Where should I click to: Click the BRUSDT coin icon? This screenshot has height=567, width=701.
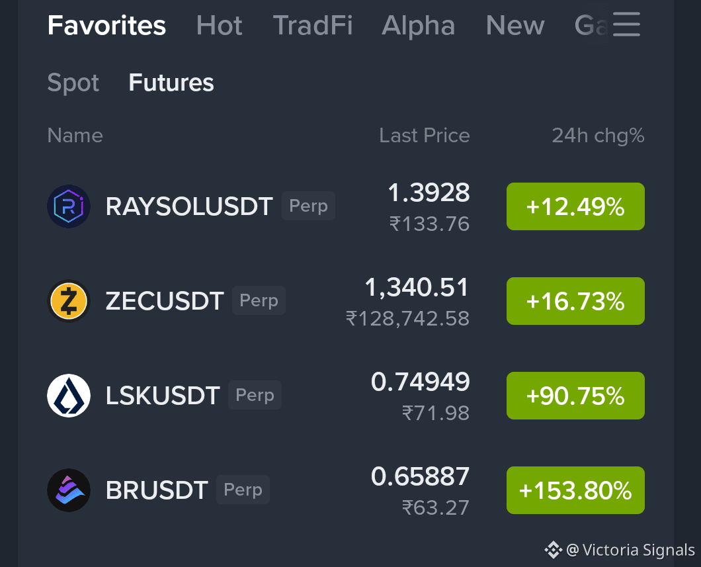[x=69, y=490]
